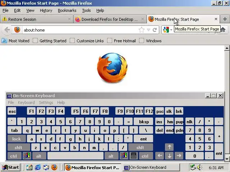Click the Most Visited bookmarks icon
The height and width of the screenshot is (172, 230).
click(x=4, y=40)
